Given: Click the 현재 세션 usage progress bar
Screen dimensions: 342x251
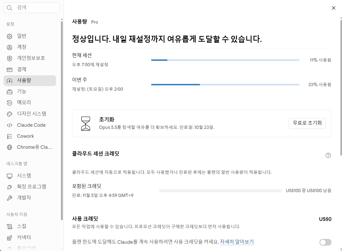Looking at the screenshot, I should (x=225, y=60).
